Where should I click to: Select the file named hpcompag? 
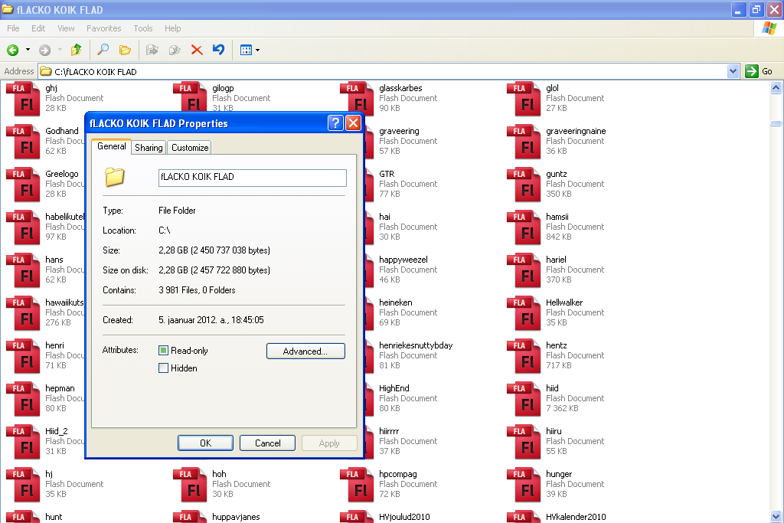(397, 475)
